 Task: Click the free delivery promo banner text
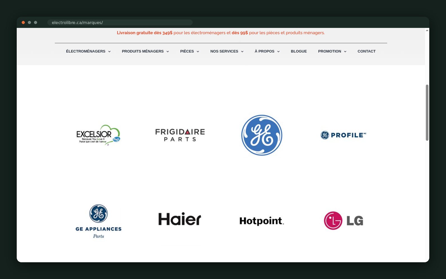pyautogui.click(x=221, y=33)
